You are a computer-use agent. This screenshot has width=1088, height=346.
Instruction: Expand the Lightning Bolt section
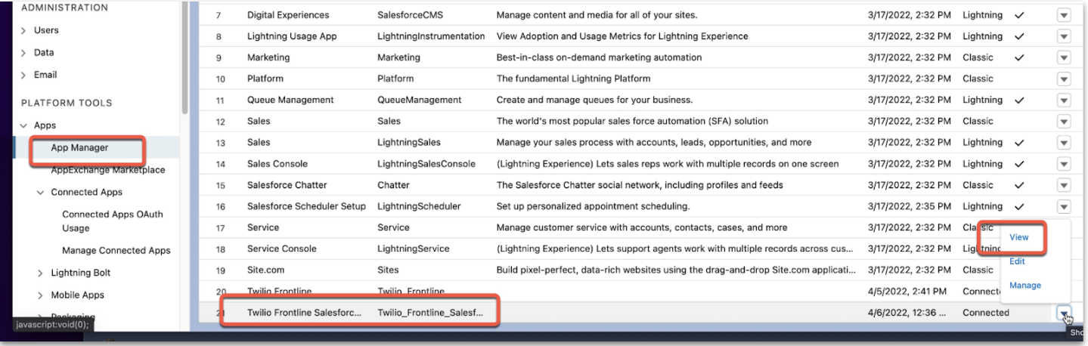41,273
